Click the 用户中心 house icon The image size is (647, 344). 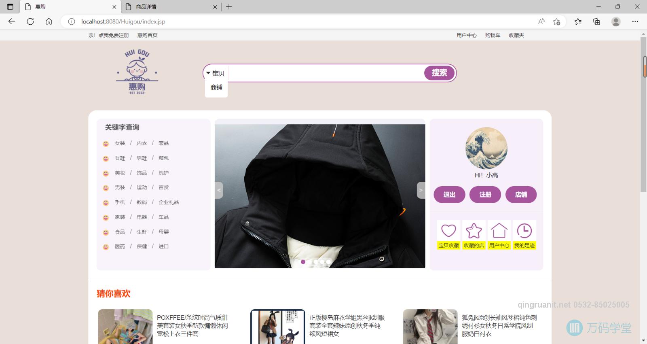tap(499, 231)
